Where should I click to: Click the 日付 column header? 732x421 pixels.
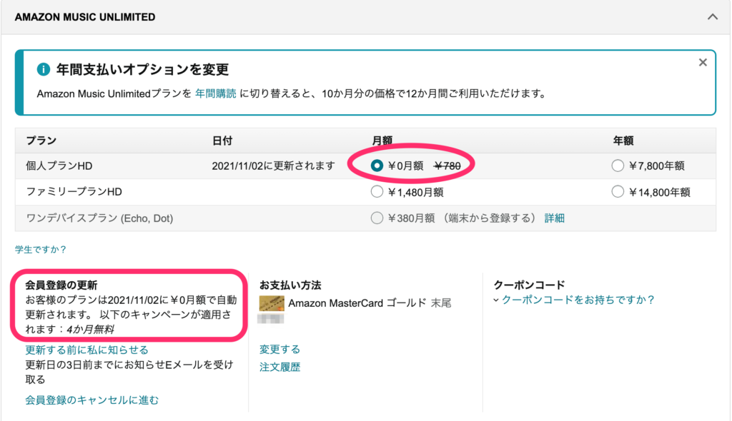coord(222,141)
